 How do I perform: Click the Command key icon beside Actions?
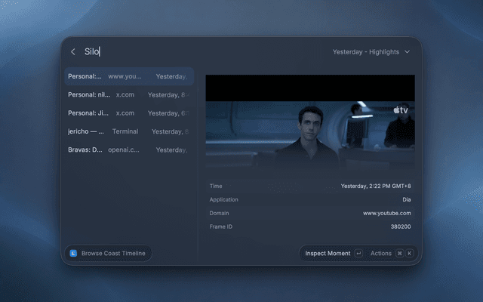[399, 254]
